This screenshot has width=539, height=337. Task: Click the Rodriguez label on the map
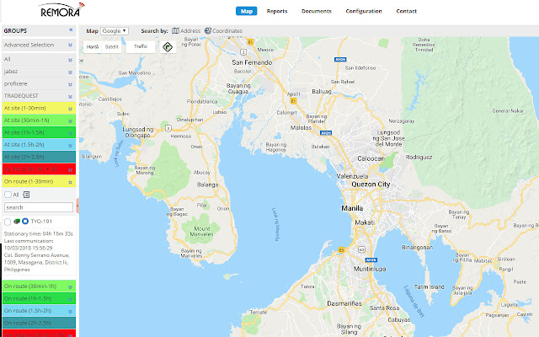click(419, 158)
